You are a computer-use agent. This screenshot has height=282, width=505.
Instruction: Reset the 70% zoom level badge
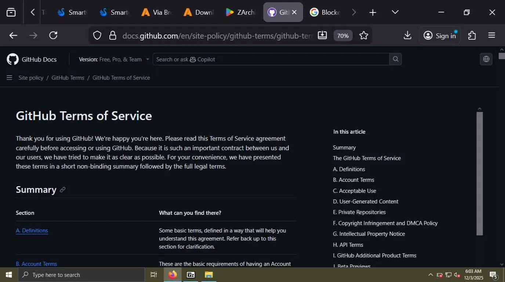pos(343,36)
